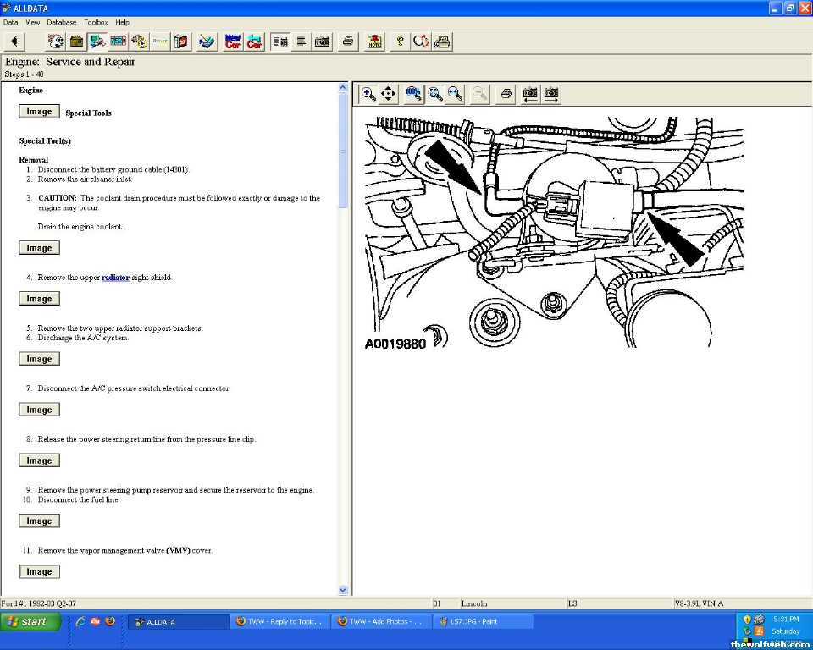Click the New Car toolbar icon
Viewport: 813px width, 650px height.
point(233,41)
